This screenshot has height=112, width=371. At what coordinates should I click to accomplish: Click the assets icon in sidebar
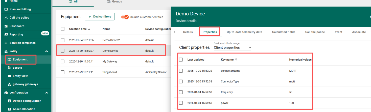pyautogui.click(x=9, y=68)
